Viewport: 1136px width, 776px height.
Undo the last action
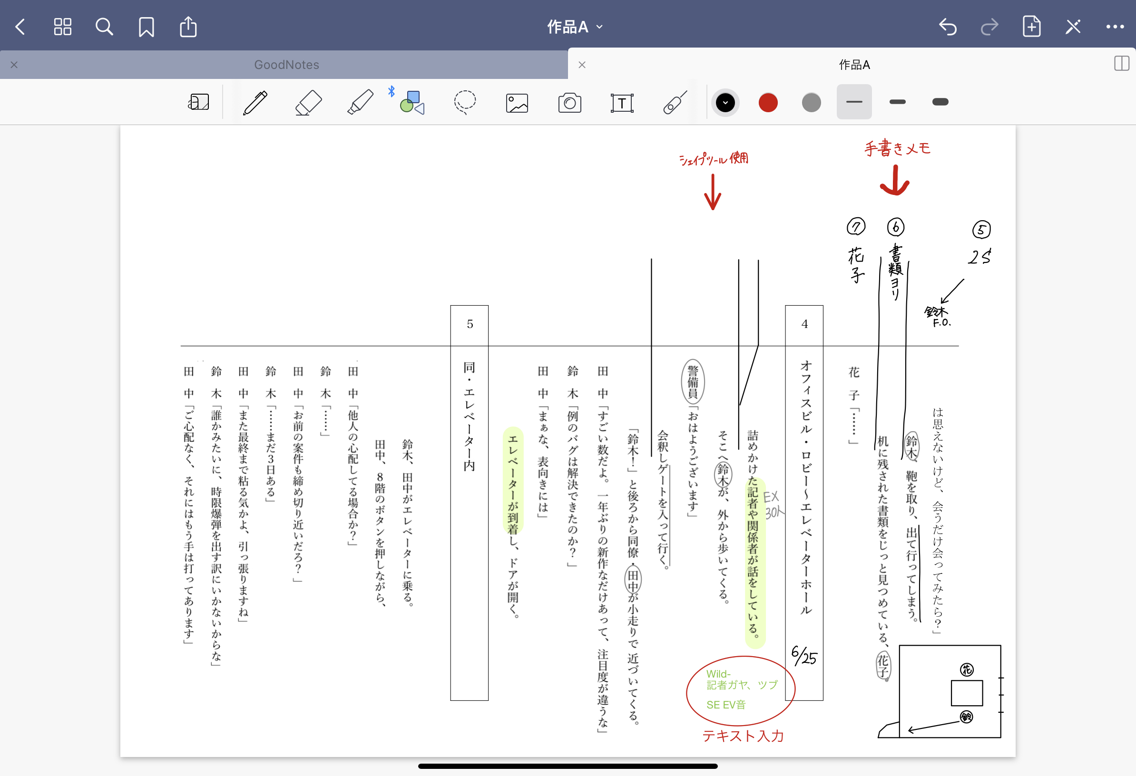point(948,26)
